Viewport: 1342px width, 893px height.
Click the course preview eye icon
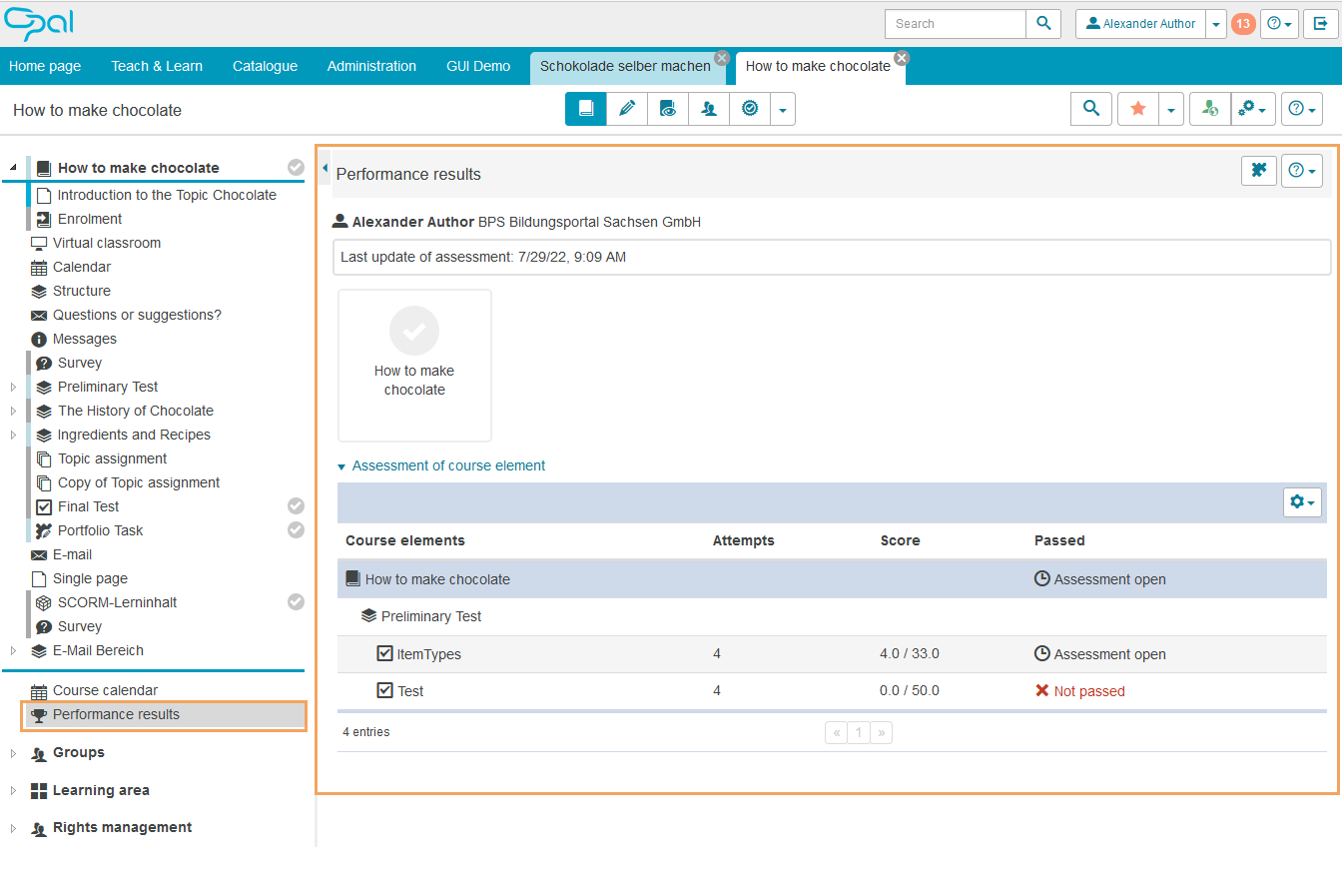[668, 109]
